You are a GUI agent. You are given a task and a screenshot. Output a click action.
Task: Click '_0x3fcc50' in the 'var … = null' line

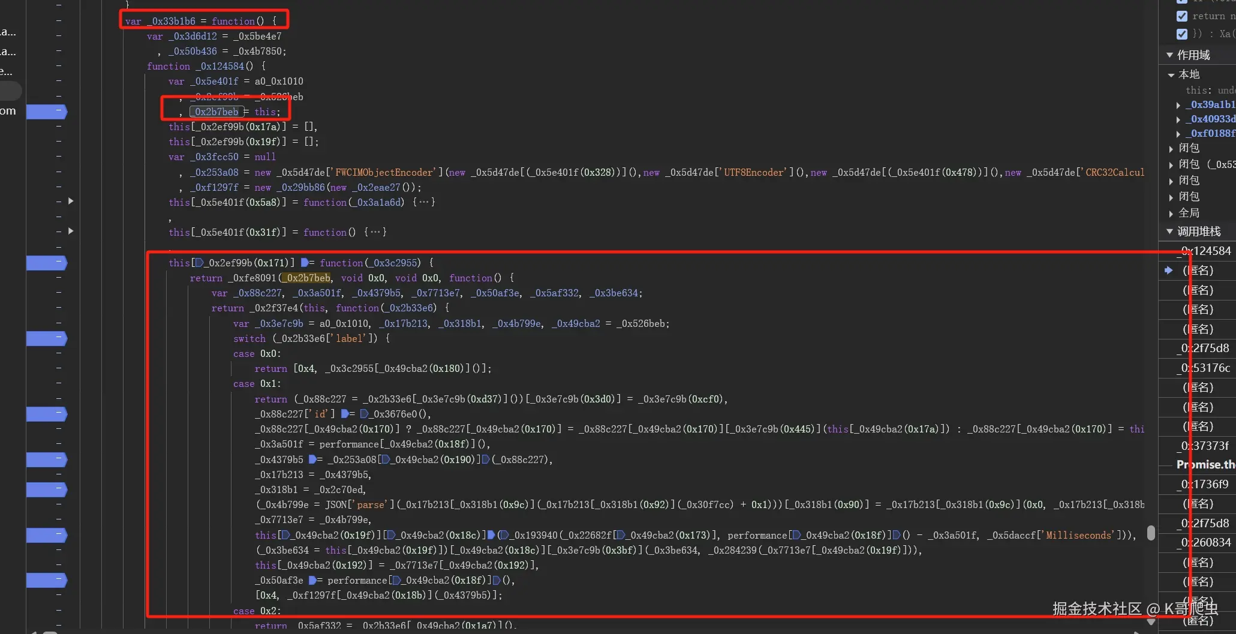click(x=214, y=157)
